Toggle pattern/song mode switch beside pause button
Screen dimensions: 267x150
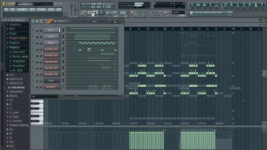tap(85, 12)
